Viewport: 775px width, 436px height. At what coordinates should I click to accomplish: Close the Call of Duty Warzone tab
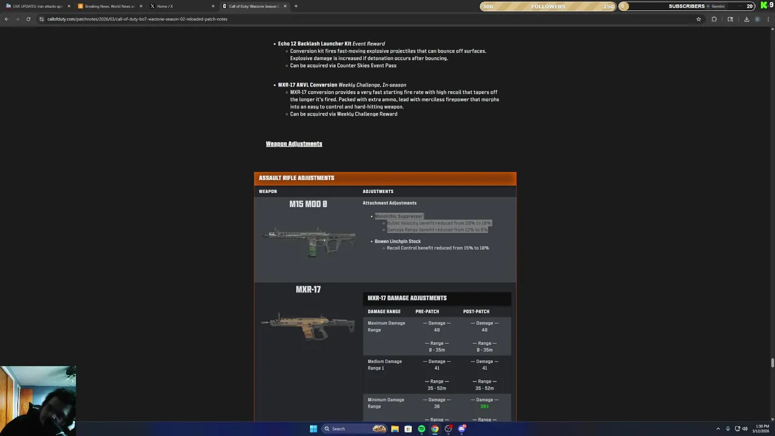[x=285, y=6]
